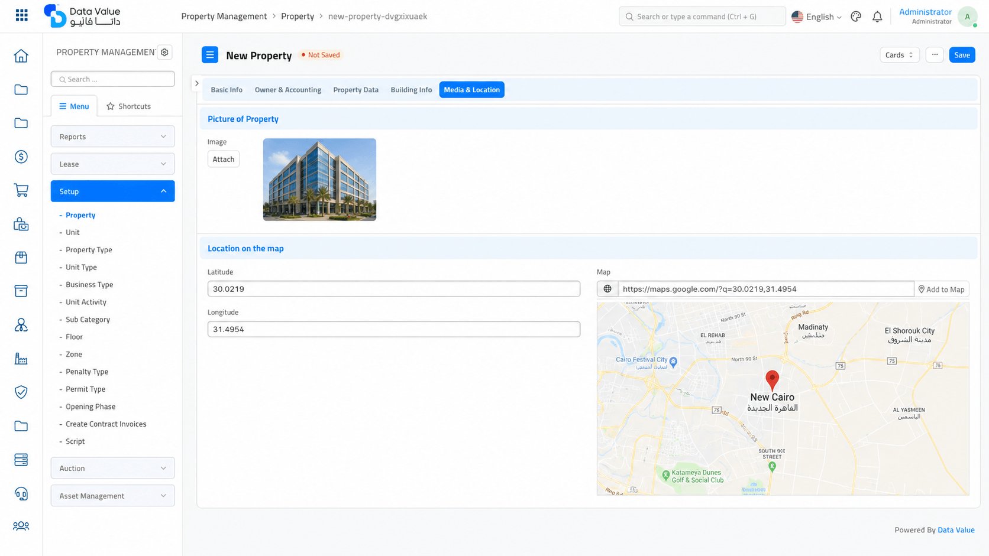Collapse the Setup menu section
The width and height of the screenshot is (989, 556).
(112, 191)
